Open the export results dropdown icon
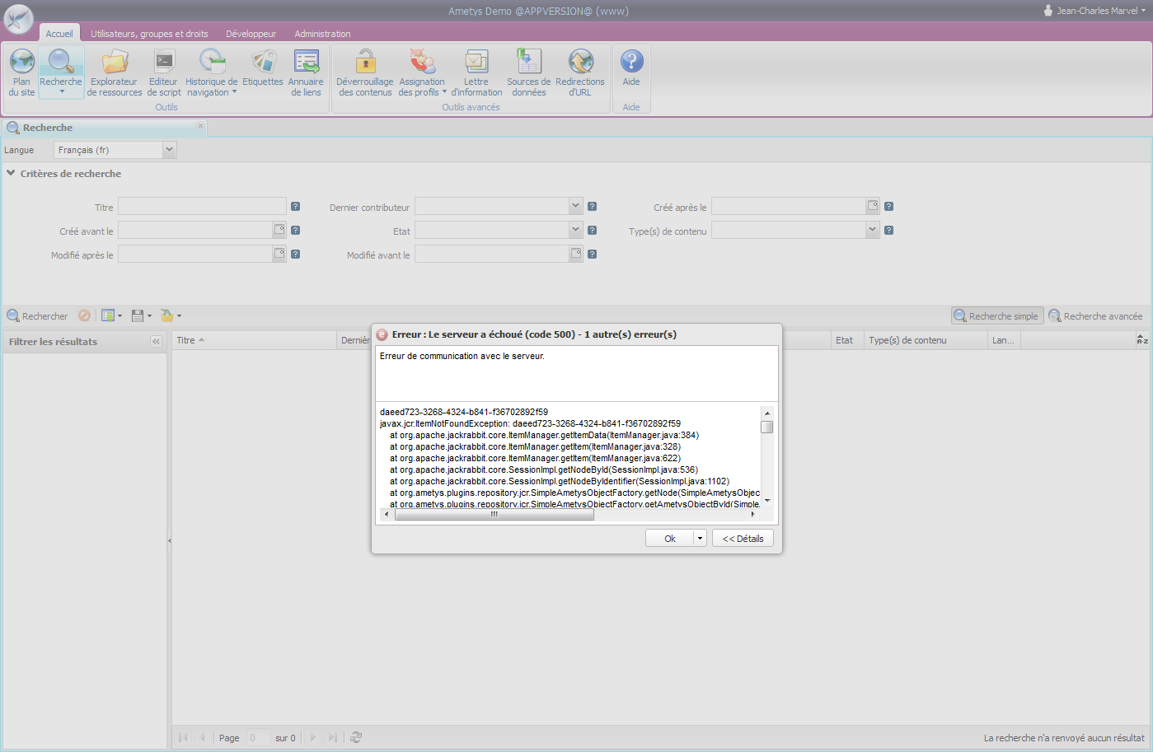This screenshot has height=752, width=1153. pyautogui.click(x=111, y=315)
